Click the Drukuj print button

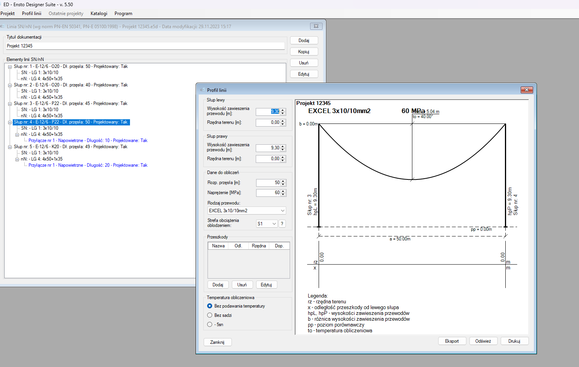[x=514, y=341]
